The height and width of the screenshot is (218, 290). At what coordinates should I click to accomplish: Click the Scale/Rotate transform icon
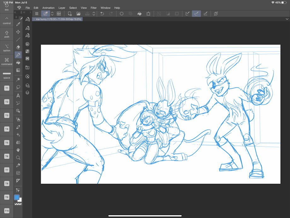[148, 14]
